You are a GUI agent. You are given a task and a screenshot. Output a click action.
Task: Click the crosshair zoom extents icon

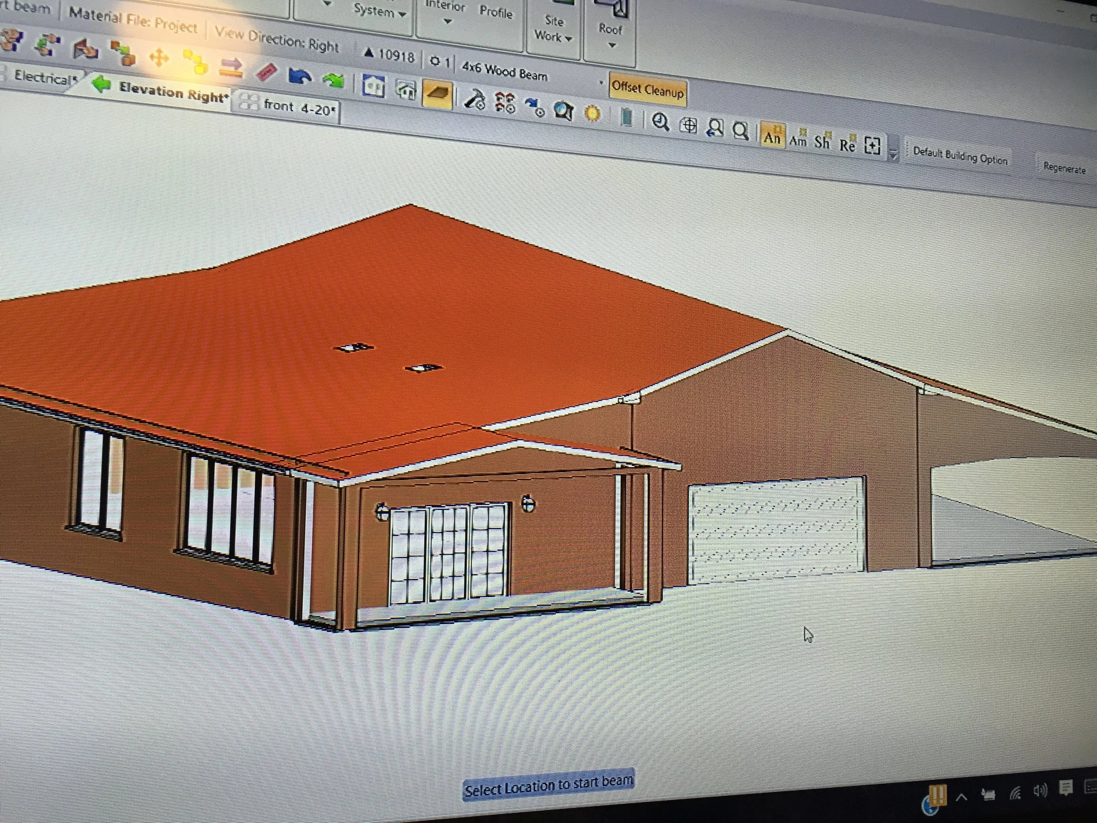[688, 125]
